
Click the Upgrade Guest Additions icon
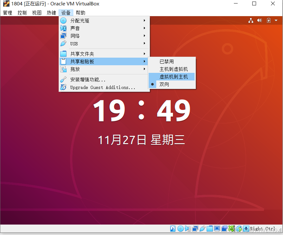click(63, 87)
